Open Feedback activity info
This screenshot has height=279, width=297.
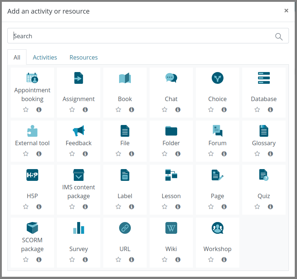point(85,154)
